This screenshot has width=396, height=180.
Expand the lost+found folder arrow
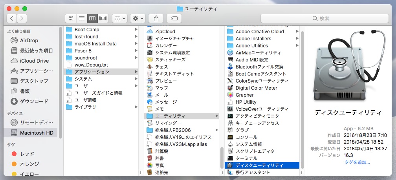[136, 36]
